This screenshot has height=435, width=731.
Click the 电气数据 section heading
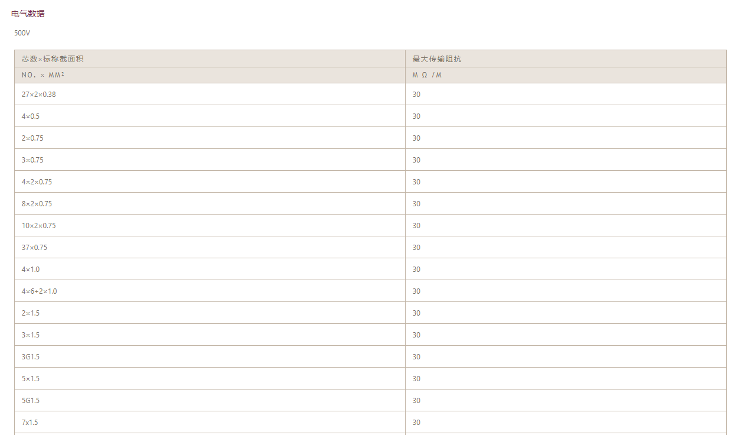point(28,14)
